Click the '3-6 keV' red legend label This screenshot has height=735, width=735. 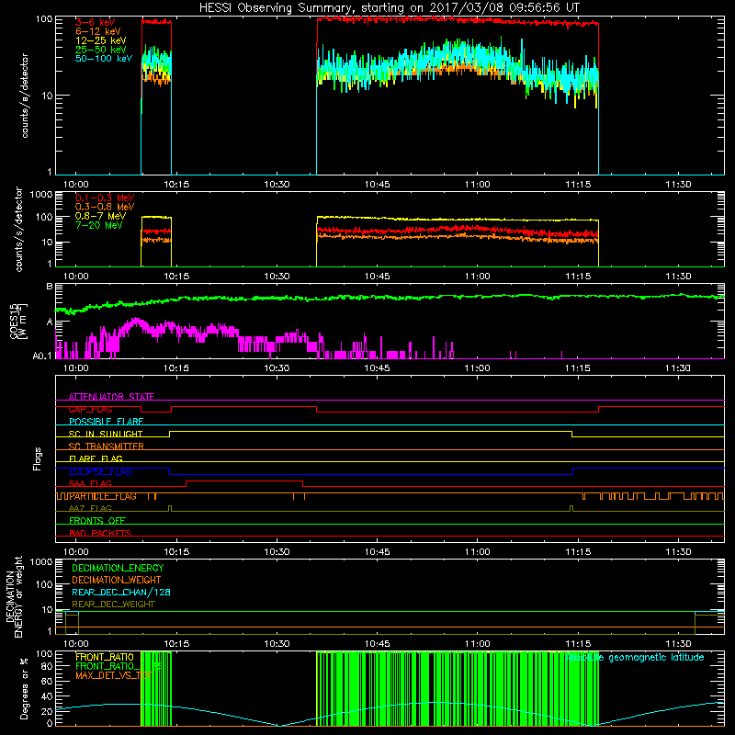click(96, 22)
